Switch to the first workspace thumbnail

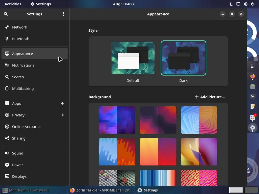[236, 190]
